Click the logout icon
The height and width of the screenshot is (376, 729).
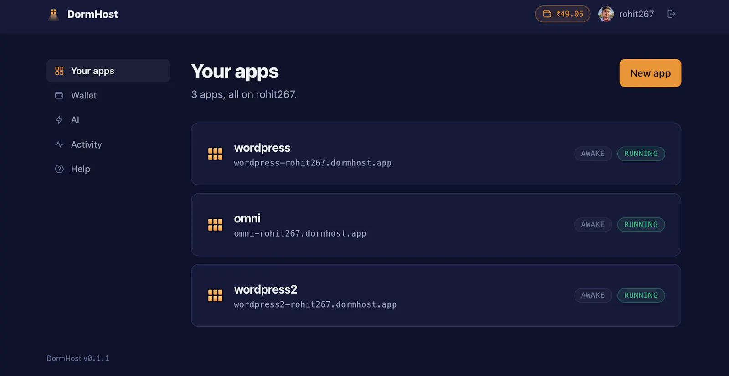(x=671, y=14)
